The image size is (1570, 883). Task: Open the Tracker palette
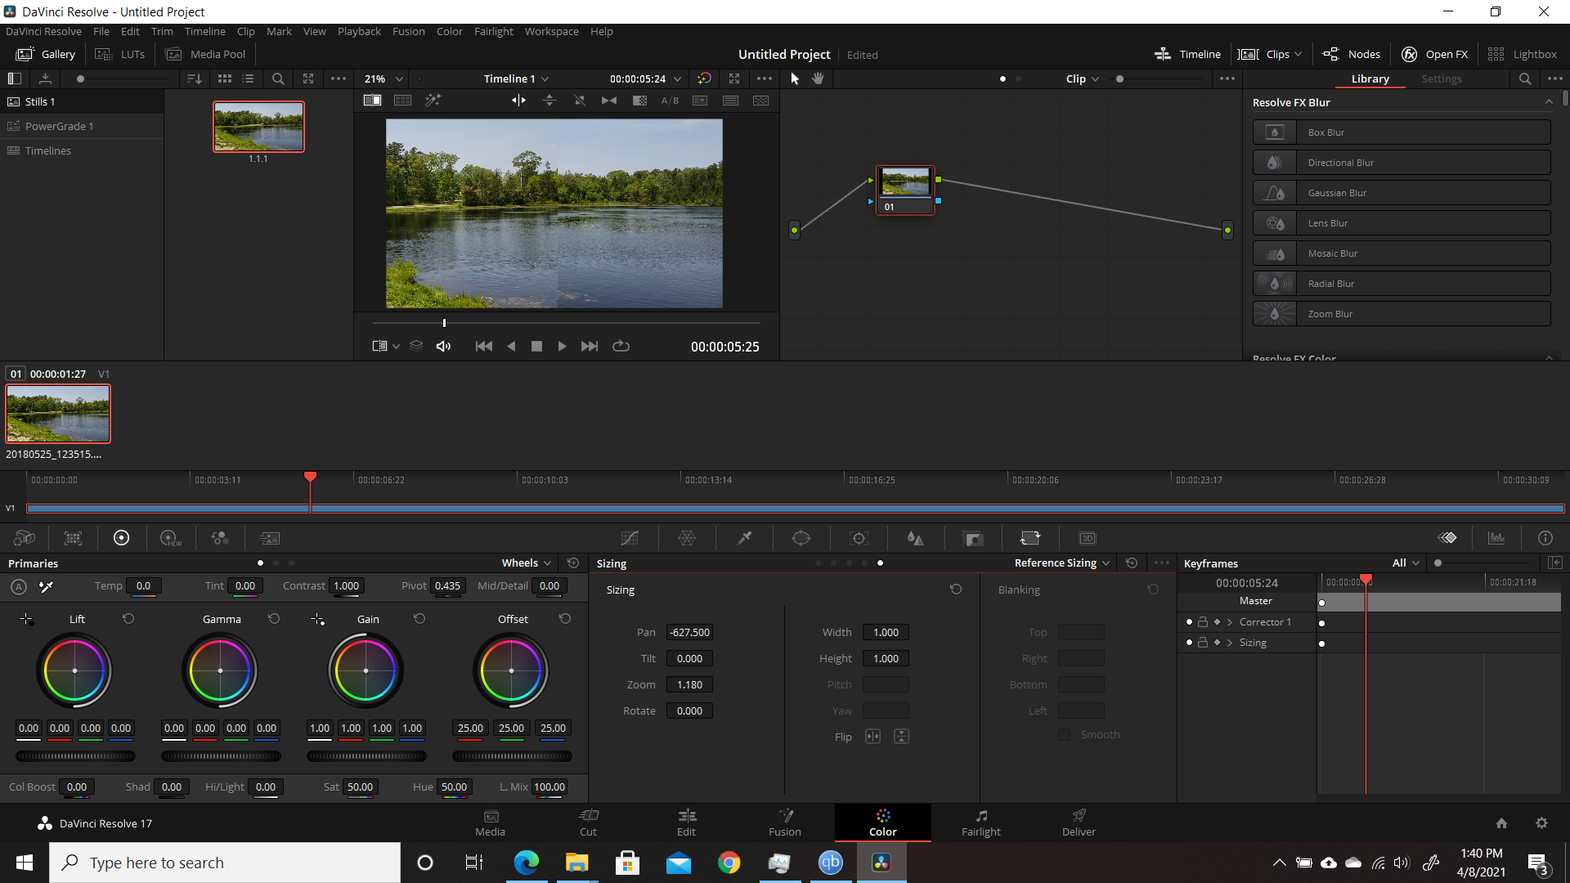pyautogui.click(x=859, y=538)
